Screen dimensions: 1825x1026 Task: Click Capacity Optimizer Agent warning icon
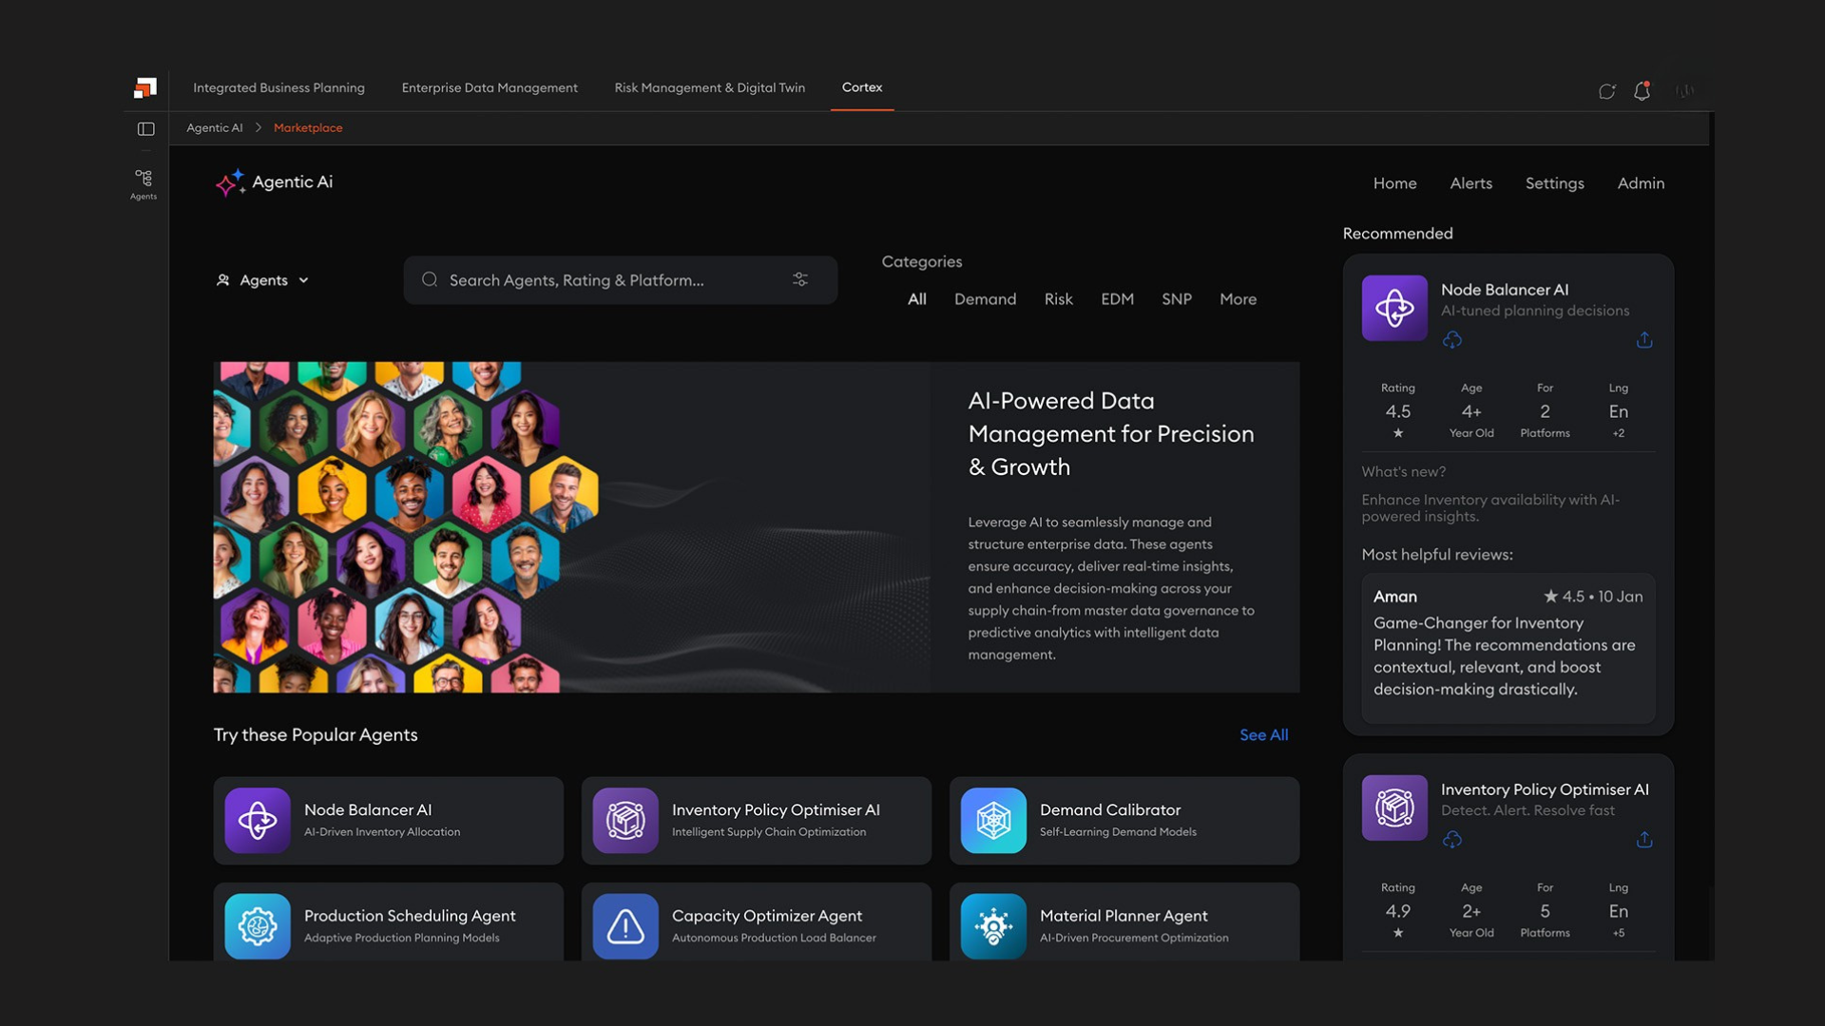point(625,926)
